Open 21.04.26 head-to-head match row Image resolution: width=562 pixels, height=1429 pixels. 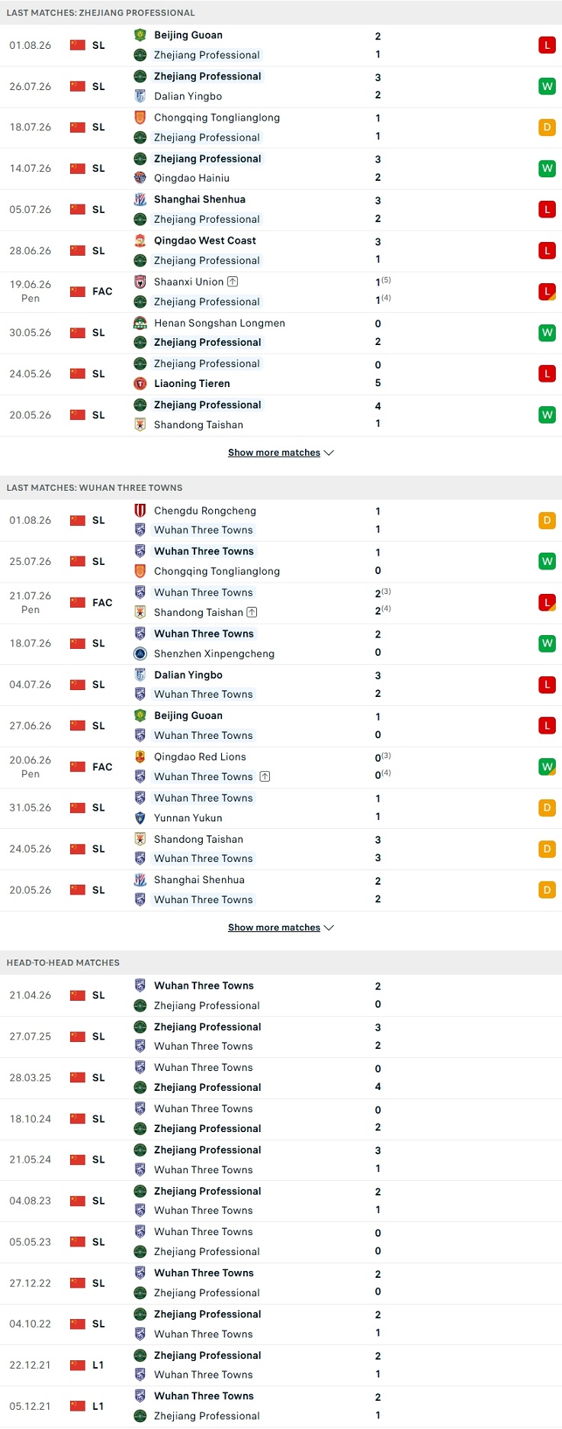click(281, 995)
